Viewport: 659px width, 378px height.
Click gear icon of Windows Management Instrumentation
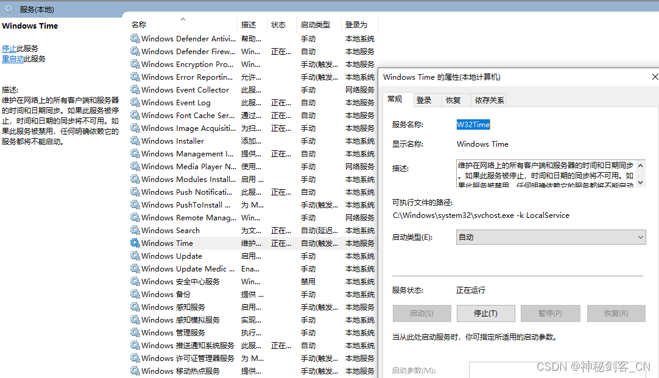coord(135,154)
